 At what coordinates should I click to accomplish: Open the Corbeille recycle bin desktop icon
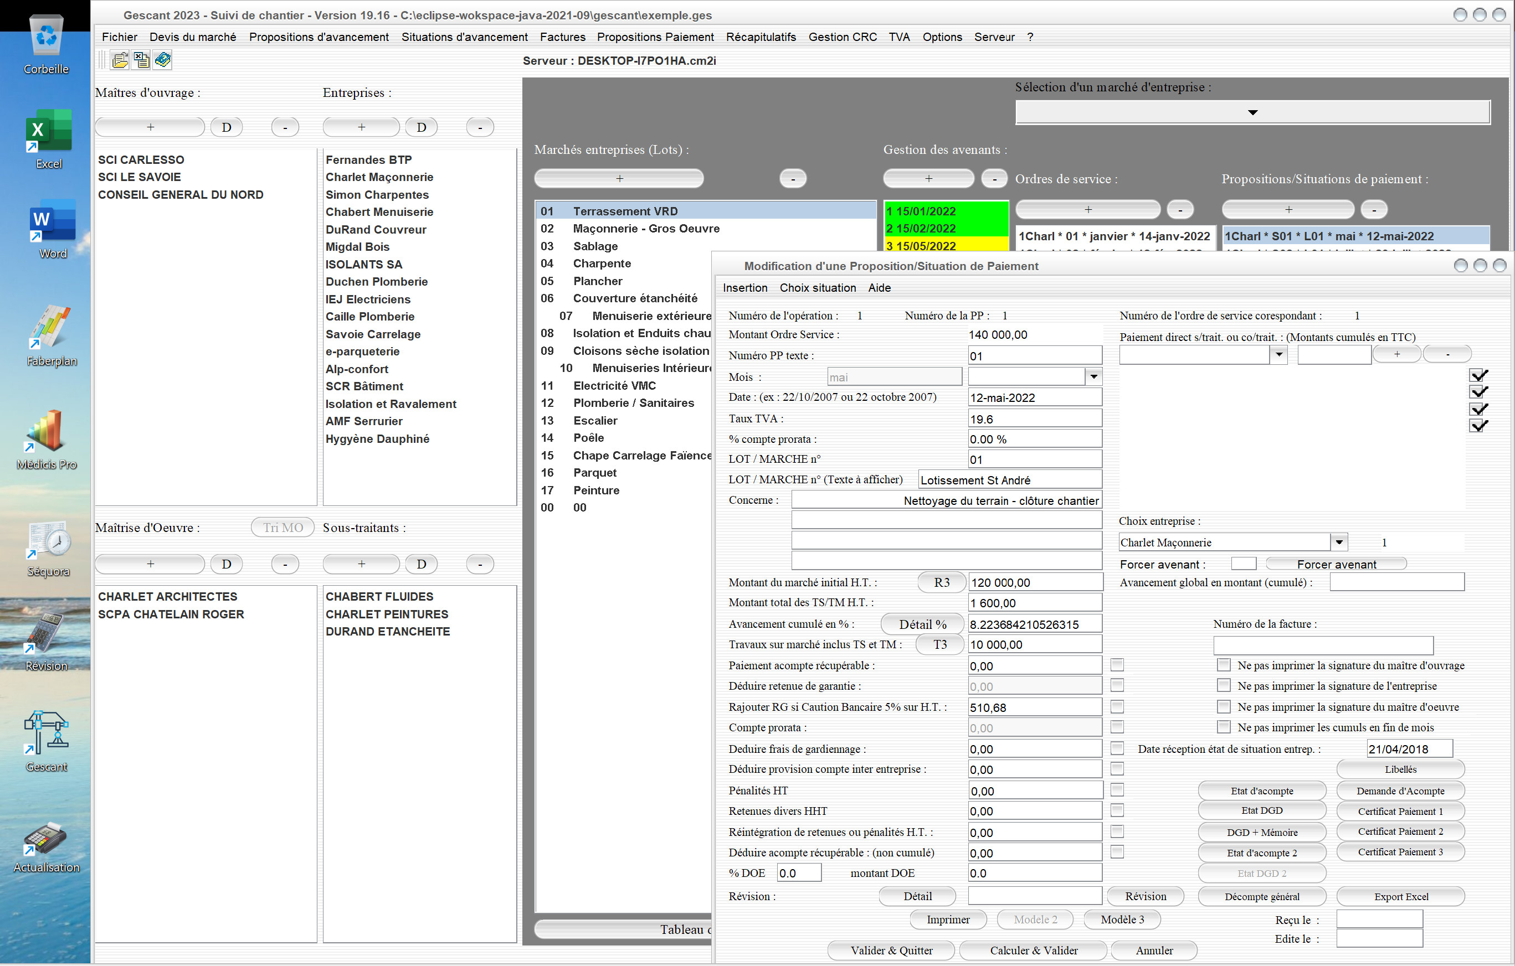click(46, 44)
